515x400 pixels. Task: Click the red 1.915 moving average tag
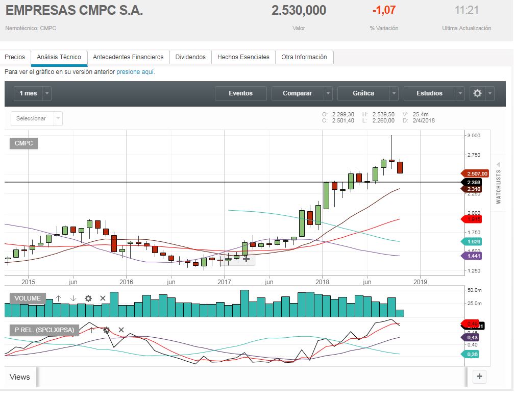[x=472, y=219]
